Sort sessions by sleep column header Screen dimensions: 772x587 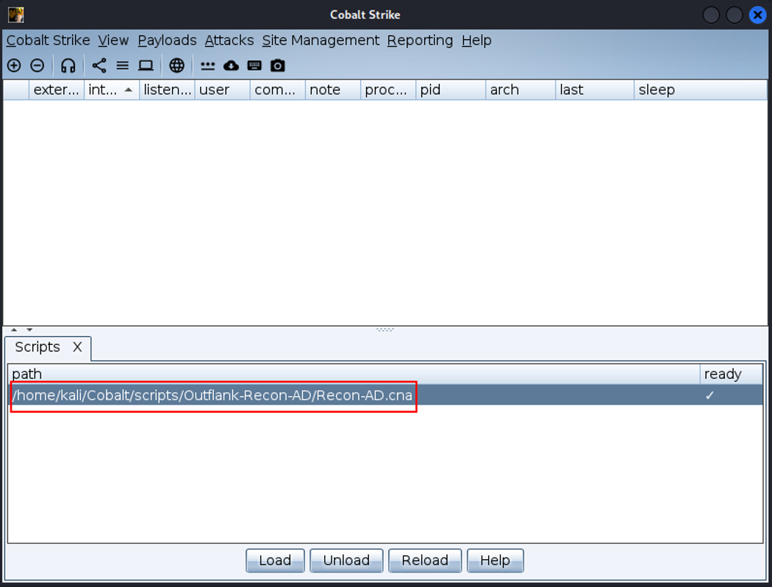pyautogui.click(x=701, y=90)
